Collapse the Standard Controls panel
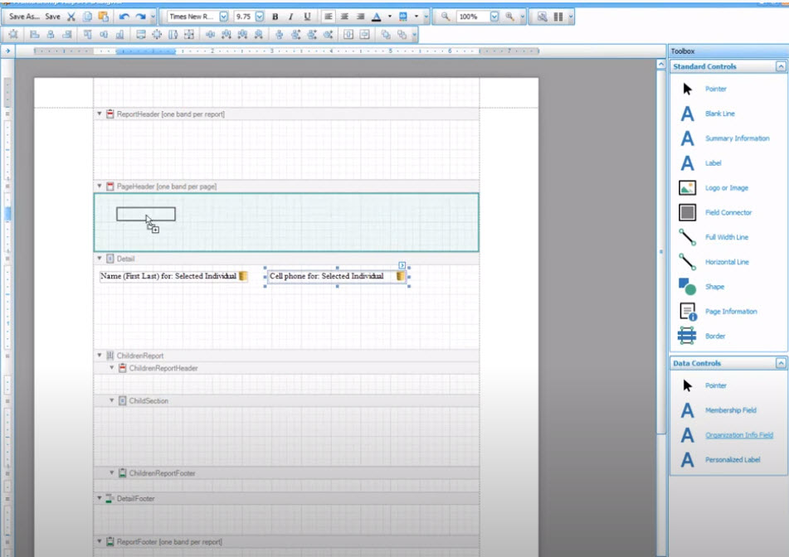Image resolution: width=789 pixels, height=557 pixels. [x=780, y=66]
